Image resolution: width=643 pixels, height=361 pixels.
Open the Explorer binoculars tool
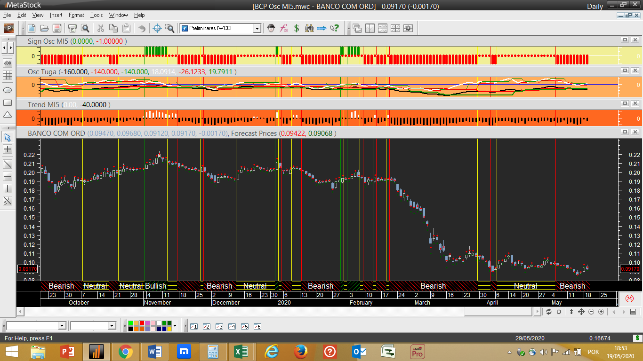[309, 28]
